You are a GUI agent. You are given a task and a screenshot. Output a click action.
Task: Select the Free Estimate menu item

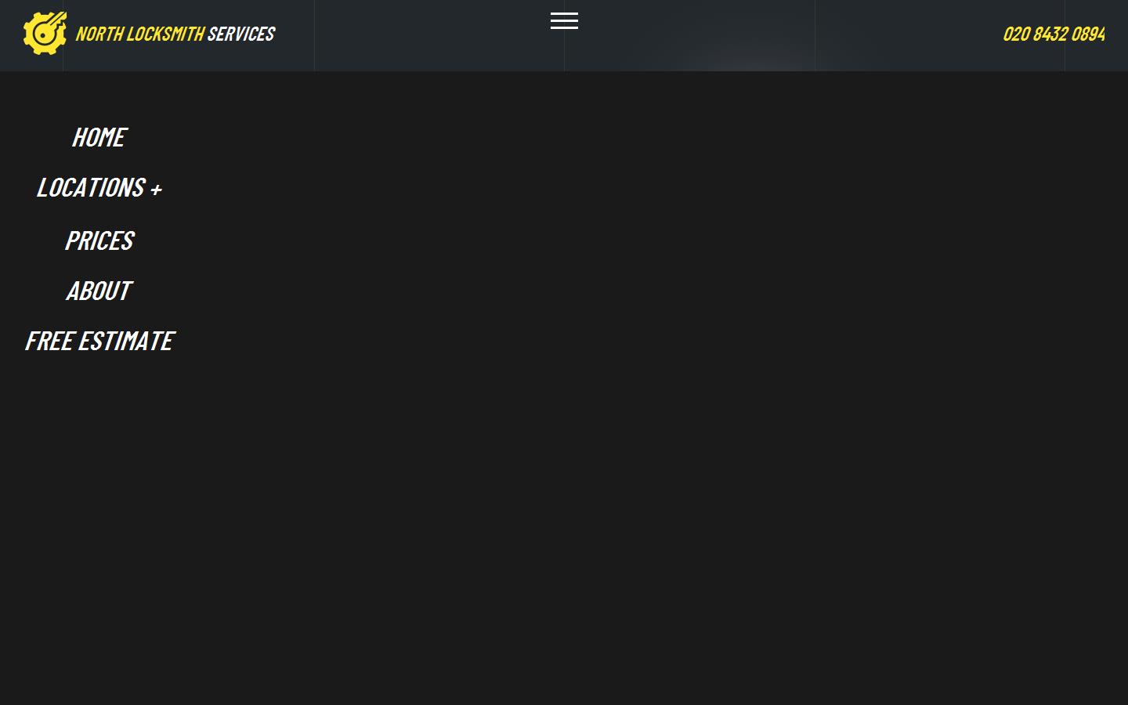[99, 341]
